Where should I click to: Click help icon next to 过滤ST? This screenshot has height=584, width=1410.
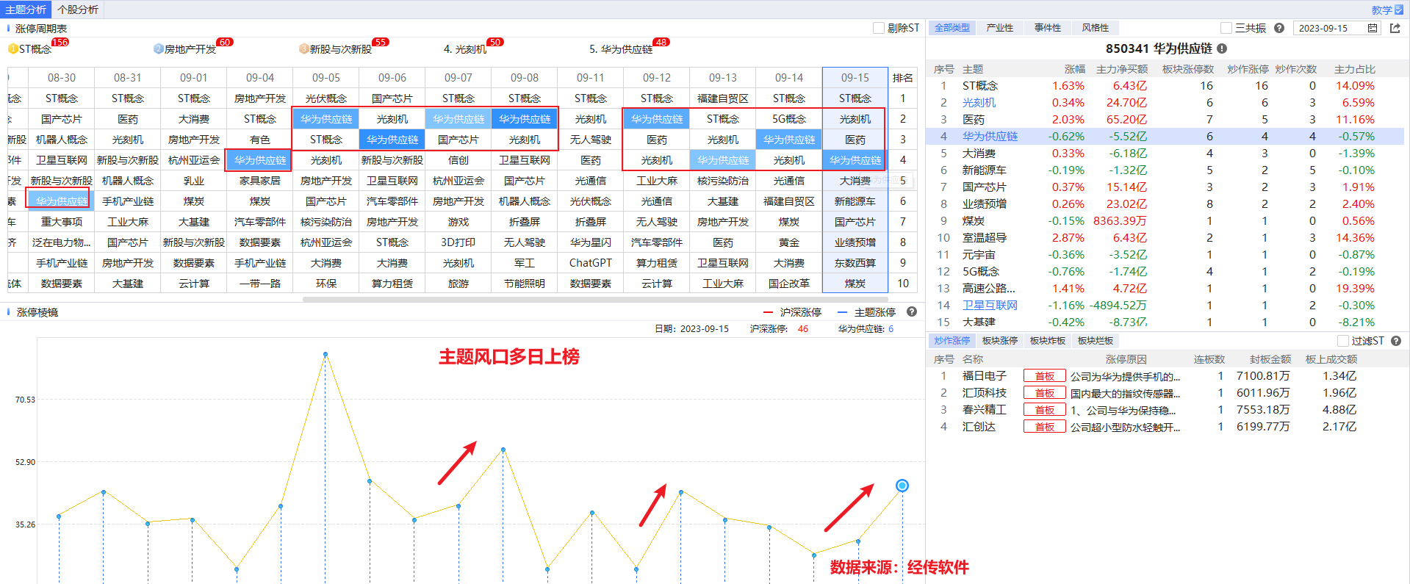[x=1396, y=341]
